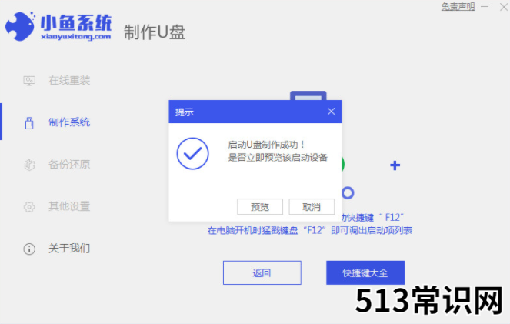Screen dimensions: 510x324
Task: Click 取消 to dismiss the prompt
Action: 312,206
